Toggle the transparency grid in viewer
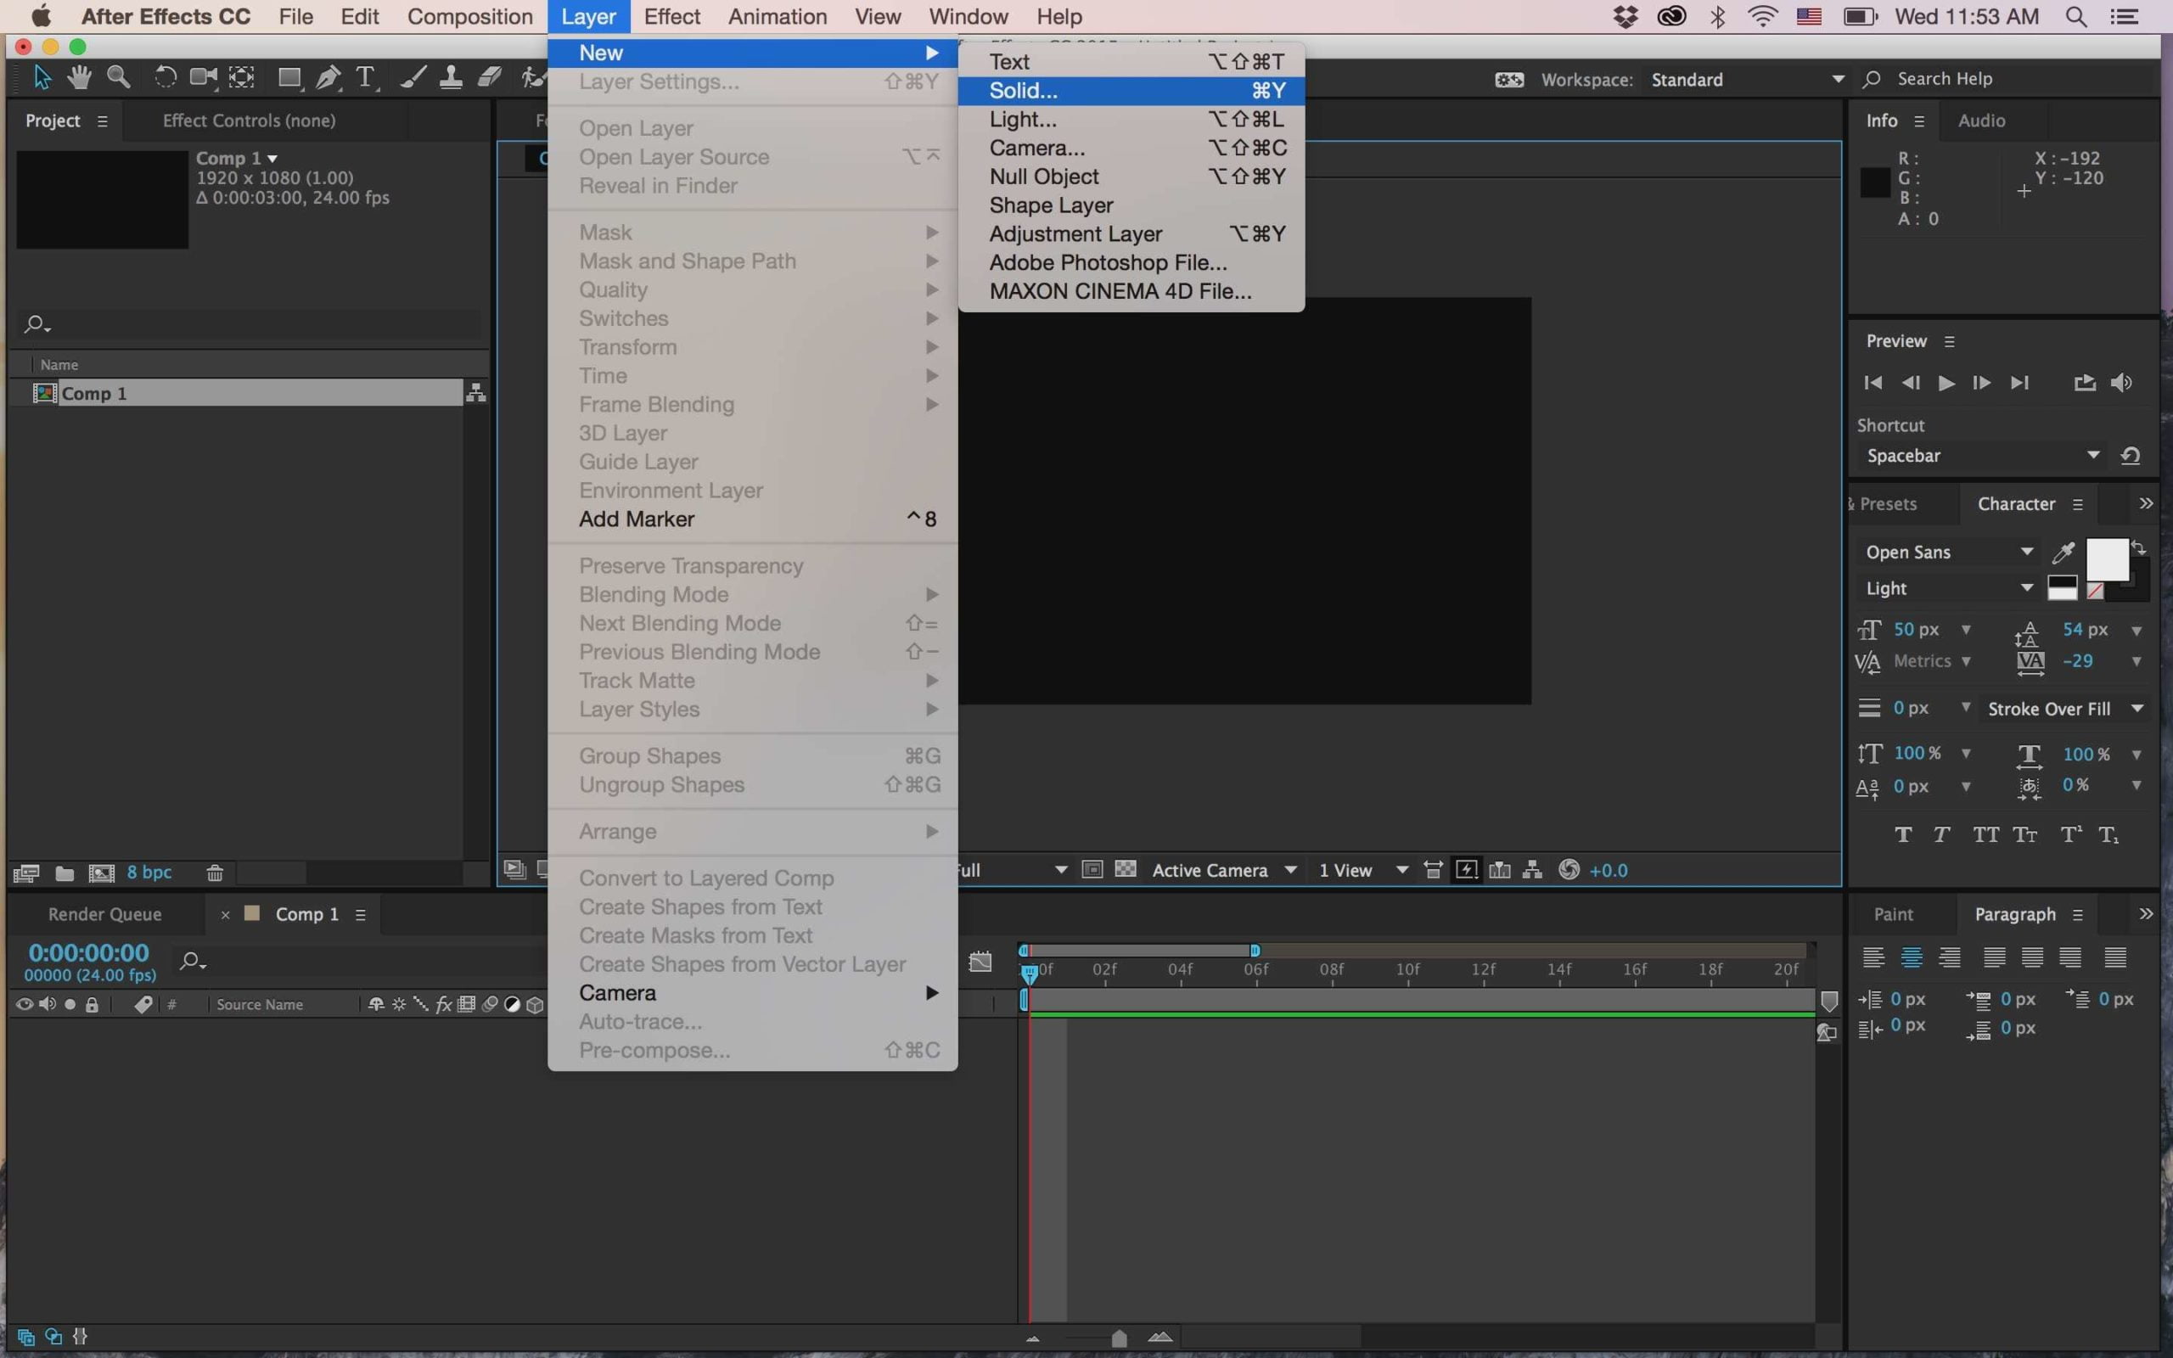2173x1358 pixels. click(x=1125, y=869)
